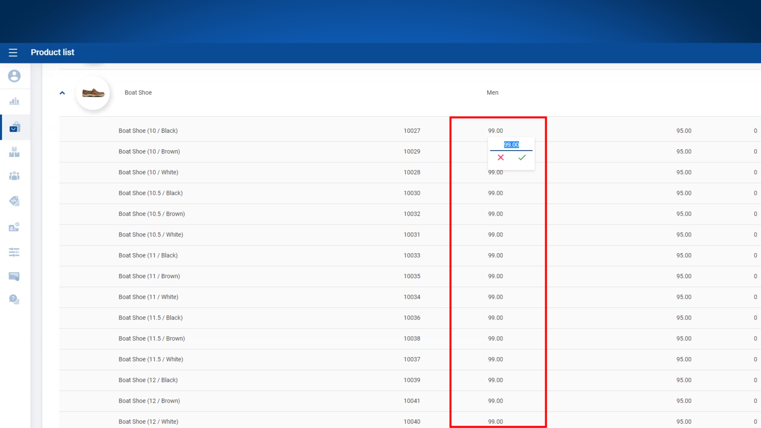Open the inventory boxes section
The image size is (761, 428).
tap(14, 152)
